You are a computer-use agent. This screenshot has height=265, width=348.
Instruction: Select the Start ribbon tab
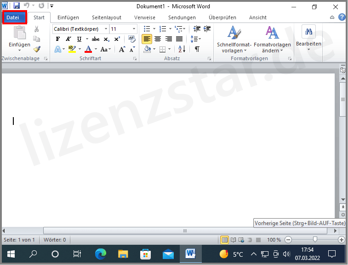tap(39, 17)
